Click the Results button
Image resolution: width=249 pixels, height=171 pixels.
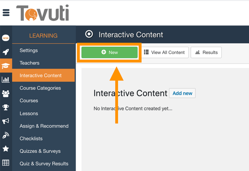tap(206, 52)
